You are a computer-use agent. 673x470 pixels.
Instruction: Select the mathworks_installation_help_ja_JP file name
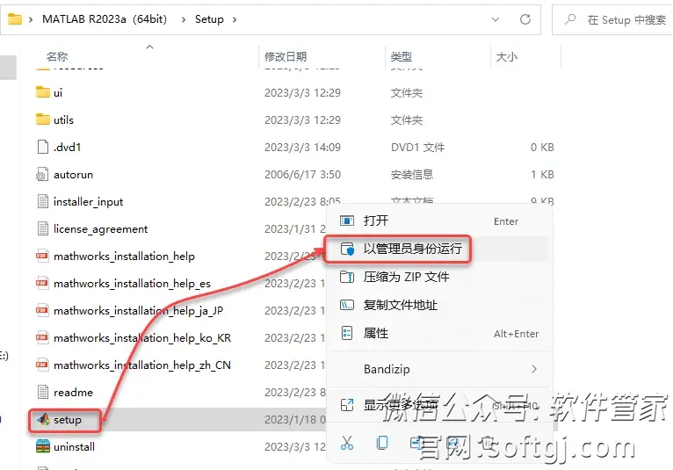coord(138,311)
